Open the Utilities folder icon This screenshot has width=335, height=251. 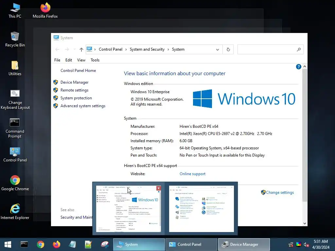pos(15,68)
